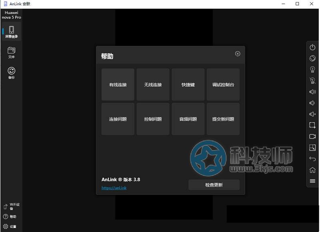Click the hamburger menu icon in the right toolbar

point(312,181)
